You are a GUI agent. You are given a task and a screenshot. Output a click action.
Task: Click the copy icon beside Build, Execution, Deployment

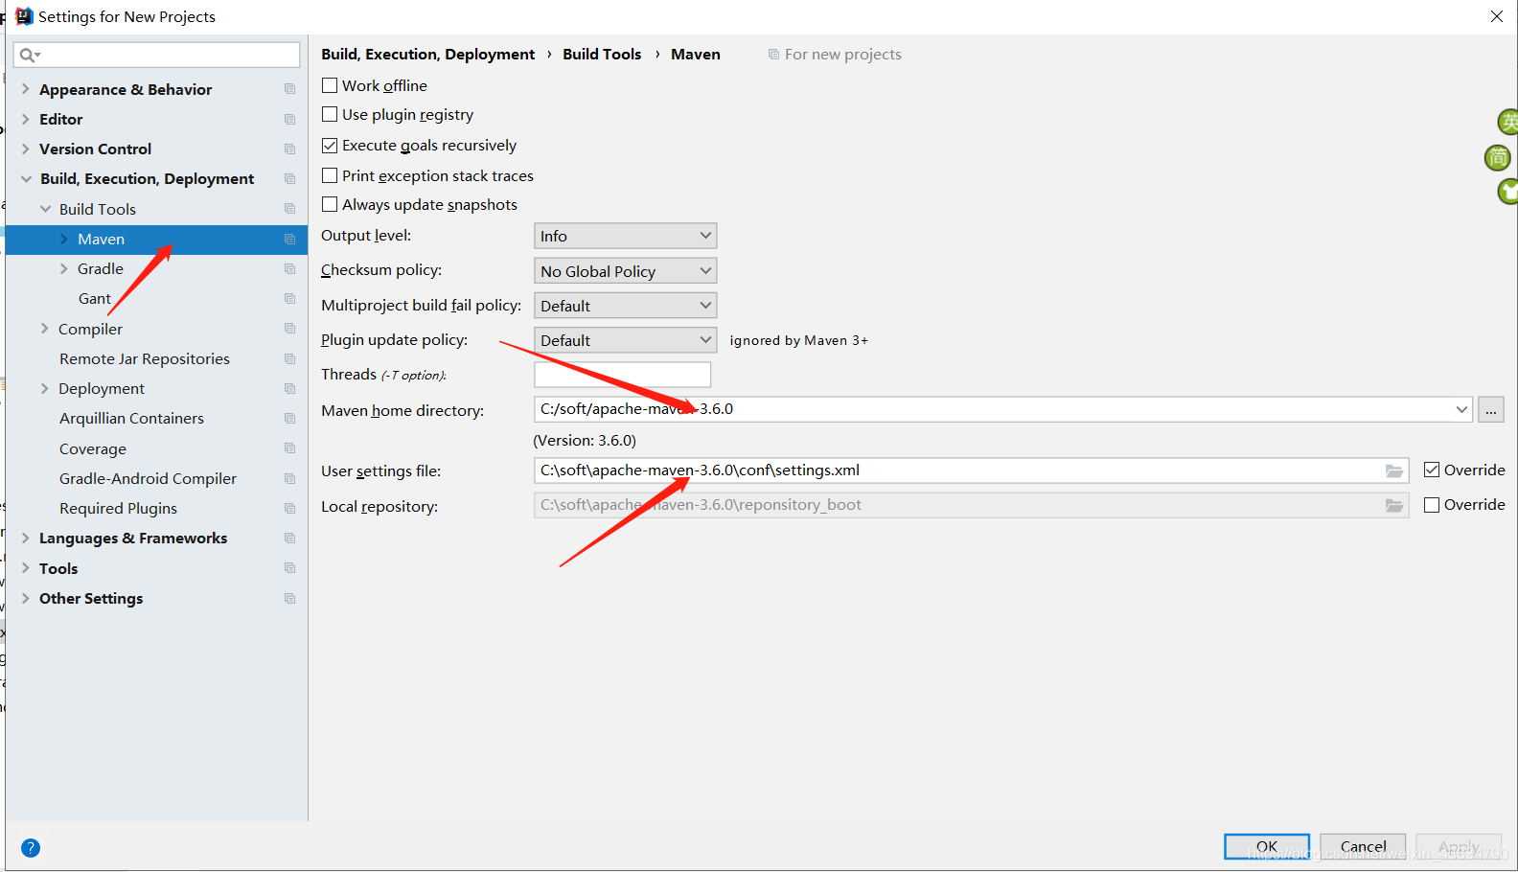pyautogui.click(x=289, y=178)
